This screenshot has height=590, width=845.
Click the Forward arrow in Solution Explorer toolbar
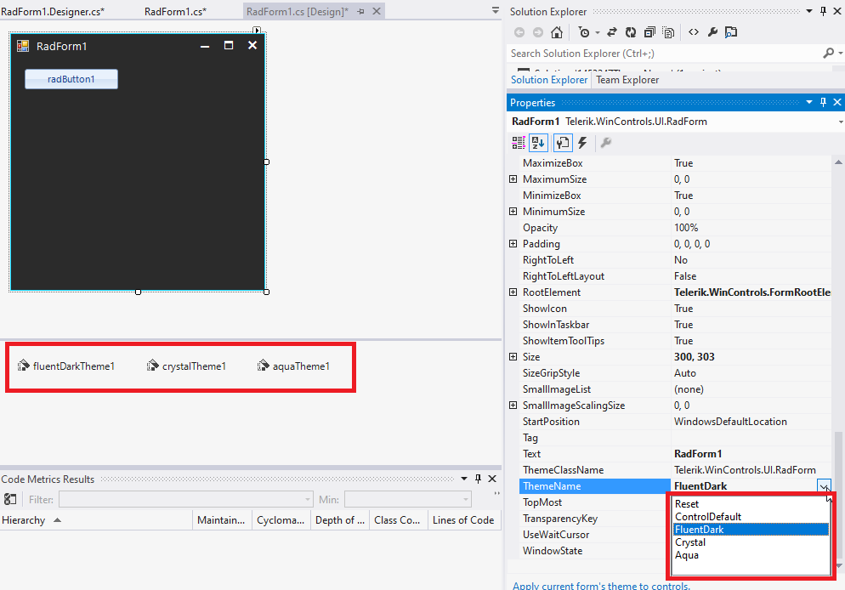[538, 32]
